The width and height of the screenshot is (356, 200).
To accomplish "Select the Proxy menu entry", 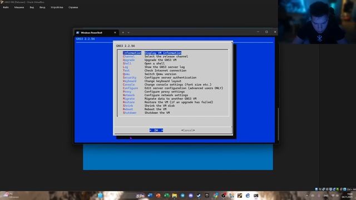I will [127, 92].
